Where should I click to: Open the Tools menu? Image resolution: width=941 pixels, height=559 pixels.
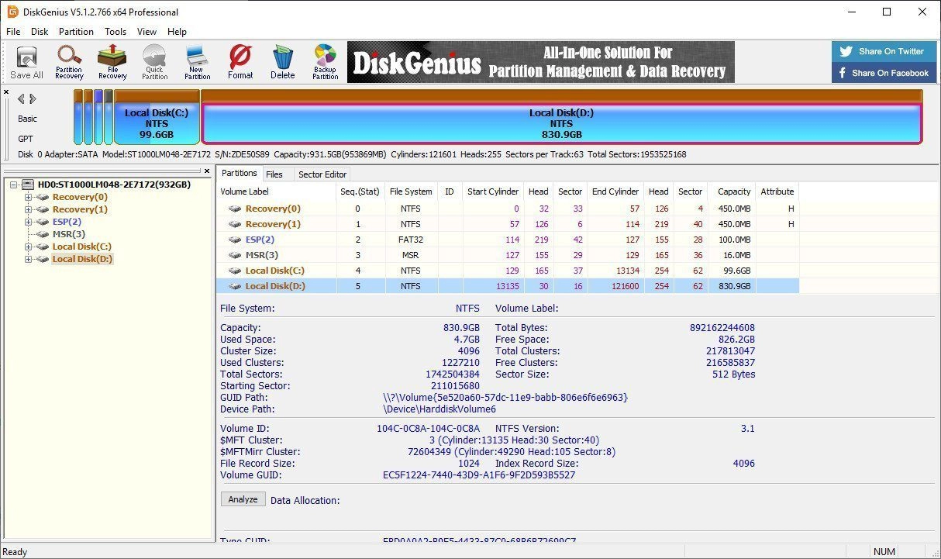(x=115, y=32)
